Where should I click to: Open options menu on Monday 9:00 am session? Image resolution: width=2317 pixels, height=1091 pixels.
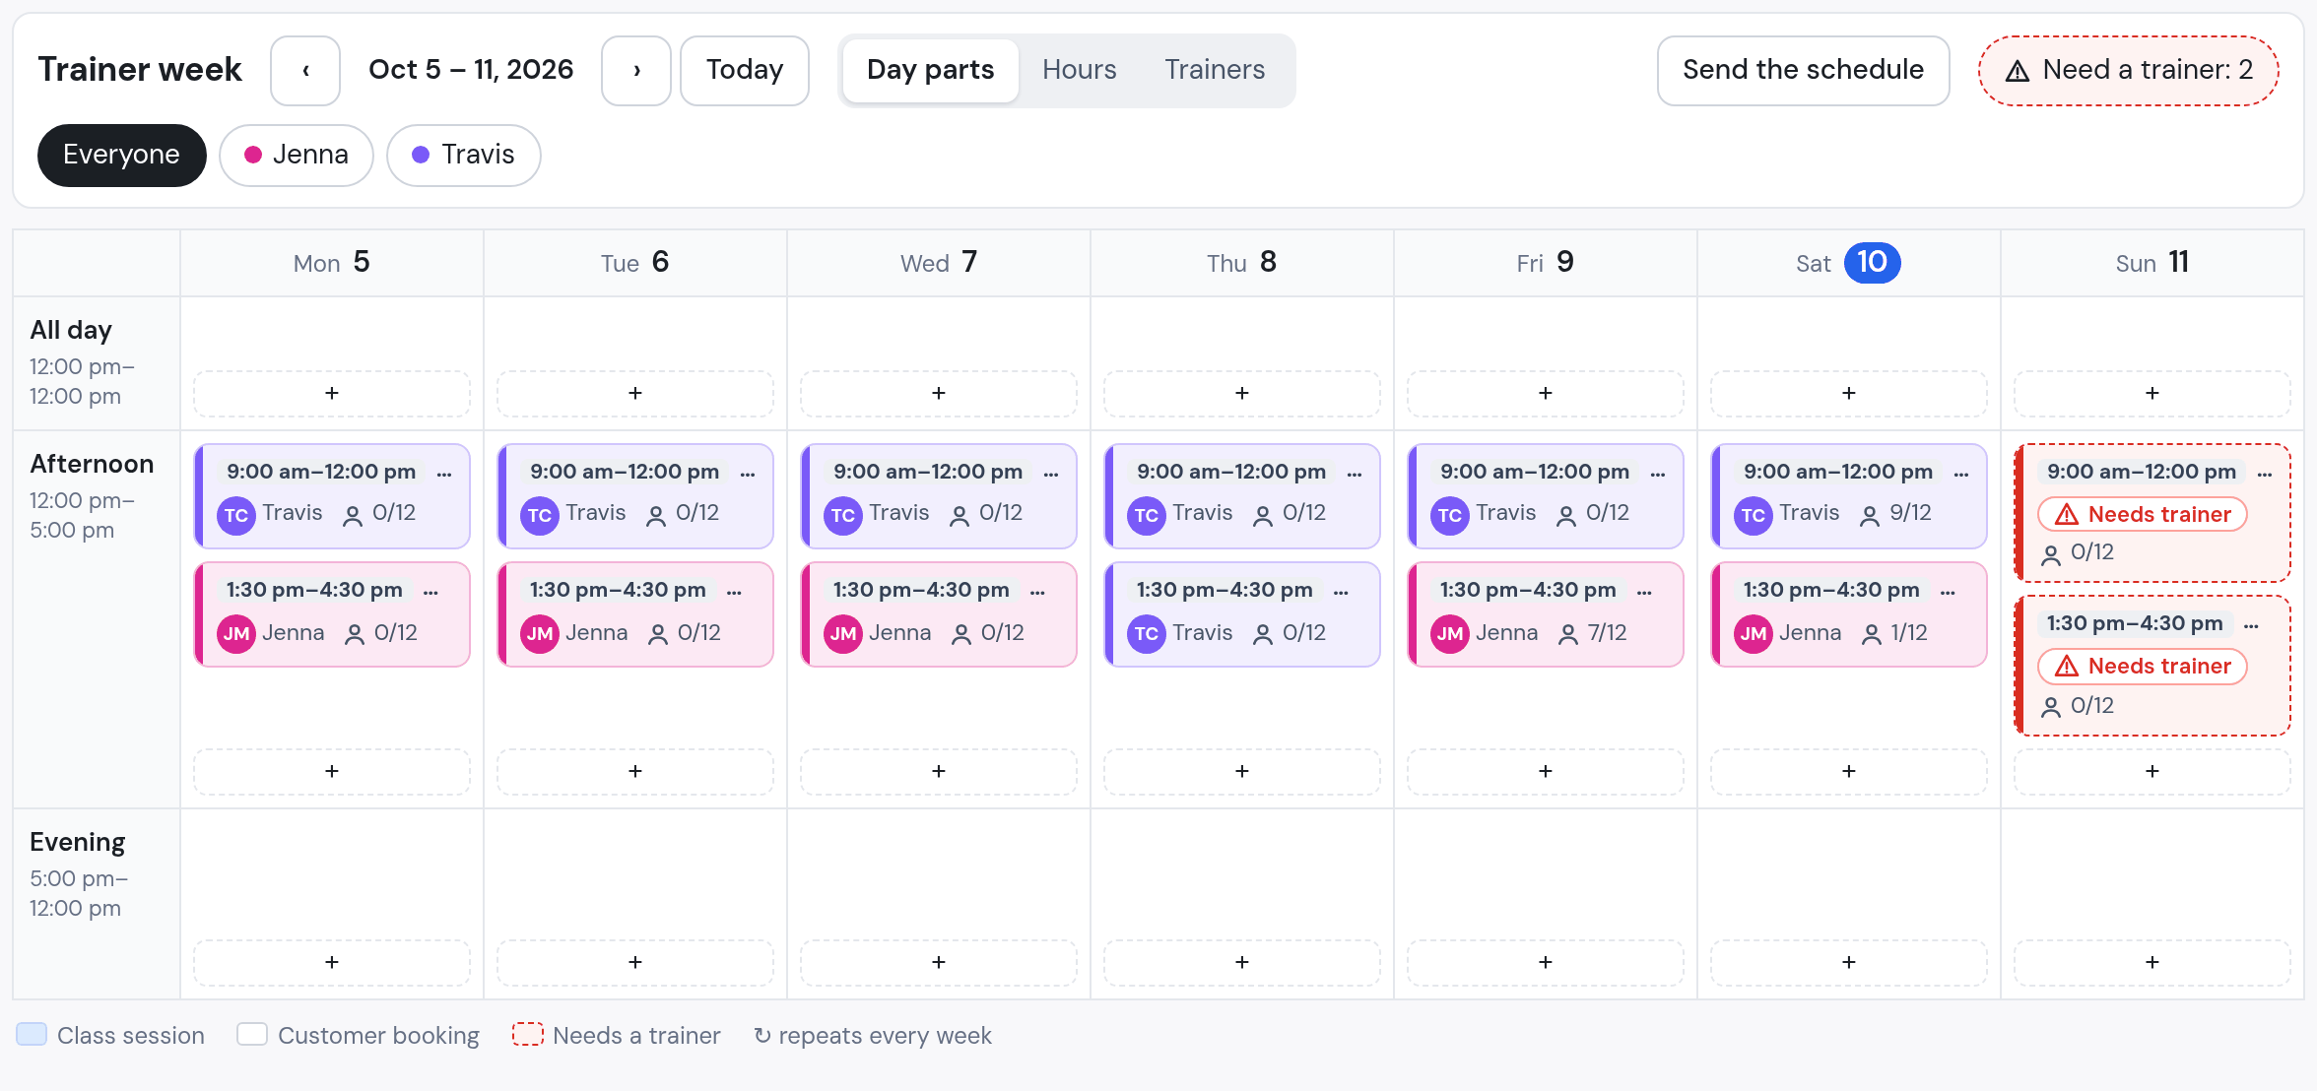pos(444,473)
